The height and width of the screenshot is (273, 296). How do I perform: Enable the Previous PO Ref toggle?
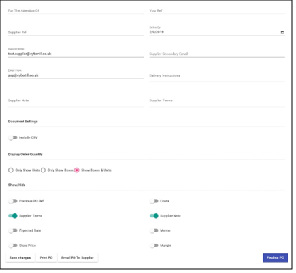point(13,201)
